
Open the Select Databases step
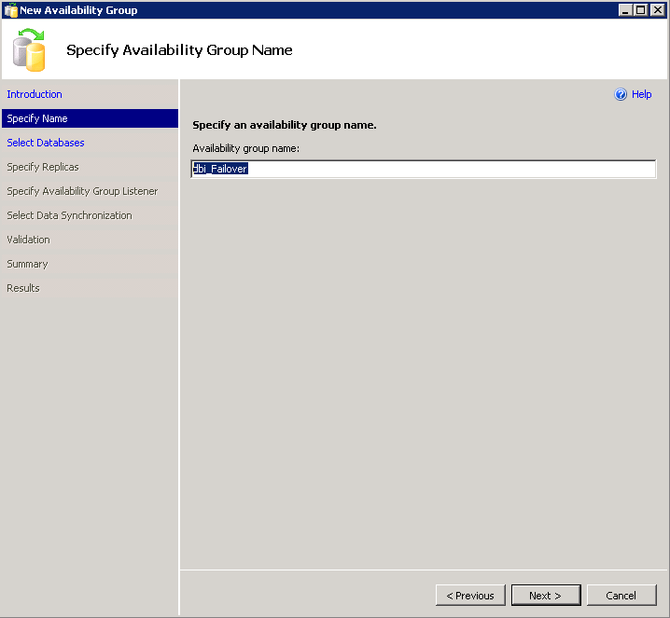coord(46,143)
